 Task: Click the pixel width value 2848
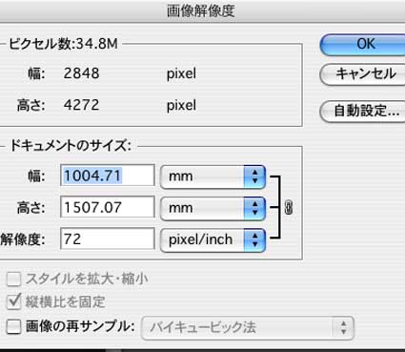[x=81, y=73]
